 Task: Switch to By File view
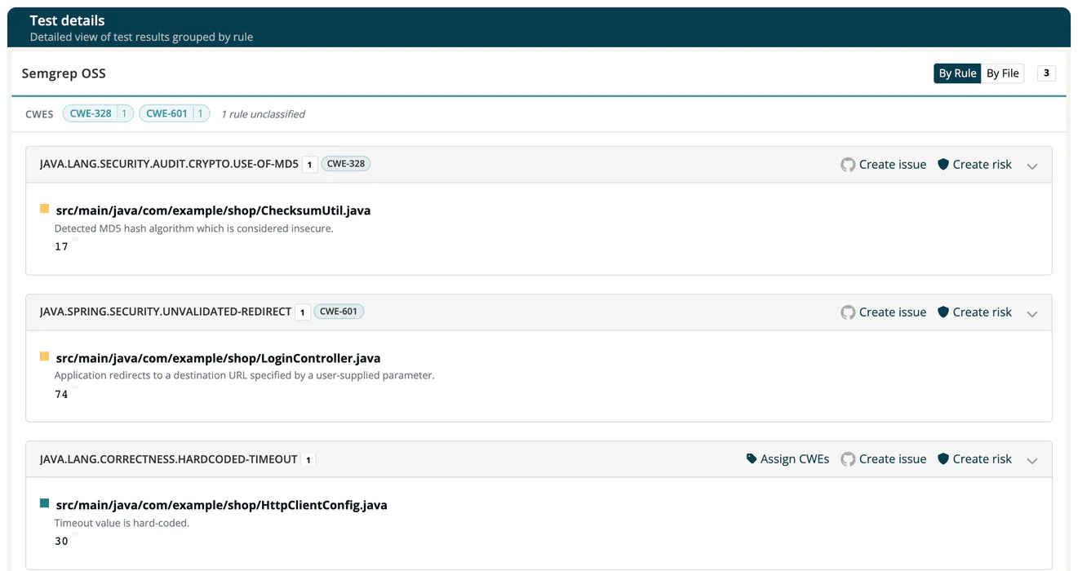point(1002,73)
